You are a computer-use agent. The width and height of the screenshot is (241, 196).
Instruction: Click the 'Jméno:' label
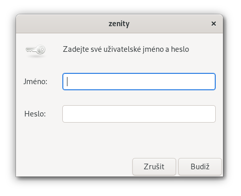point(36,82)
